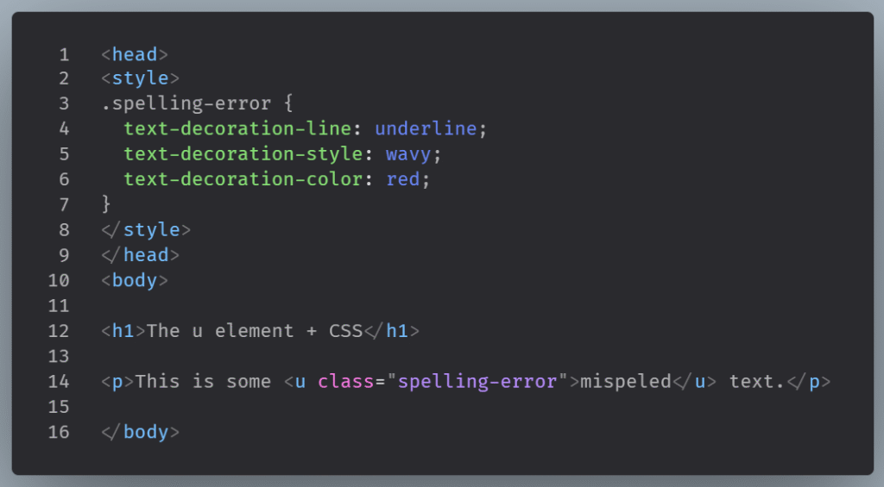Click the opening style tag

click(139, 80)
